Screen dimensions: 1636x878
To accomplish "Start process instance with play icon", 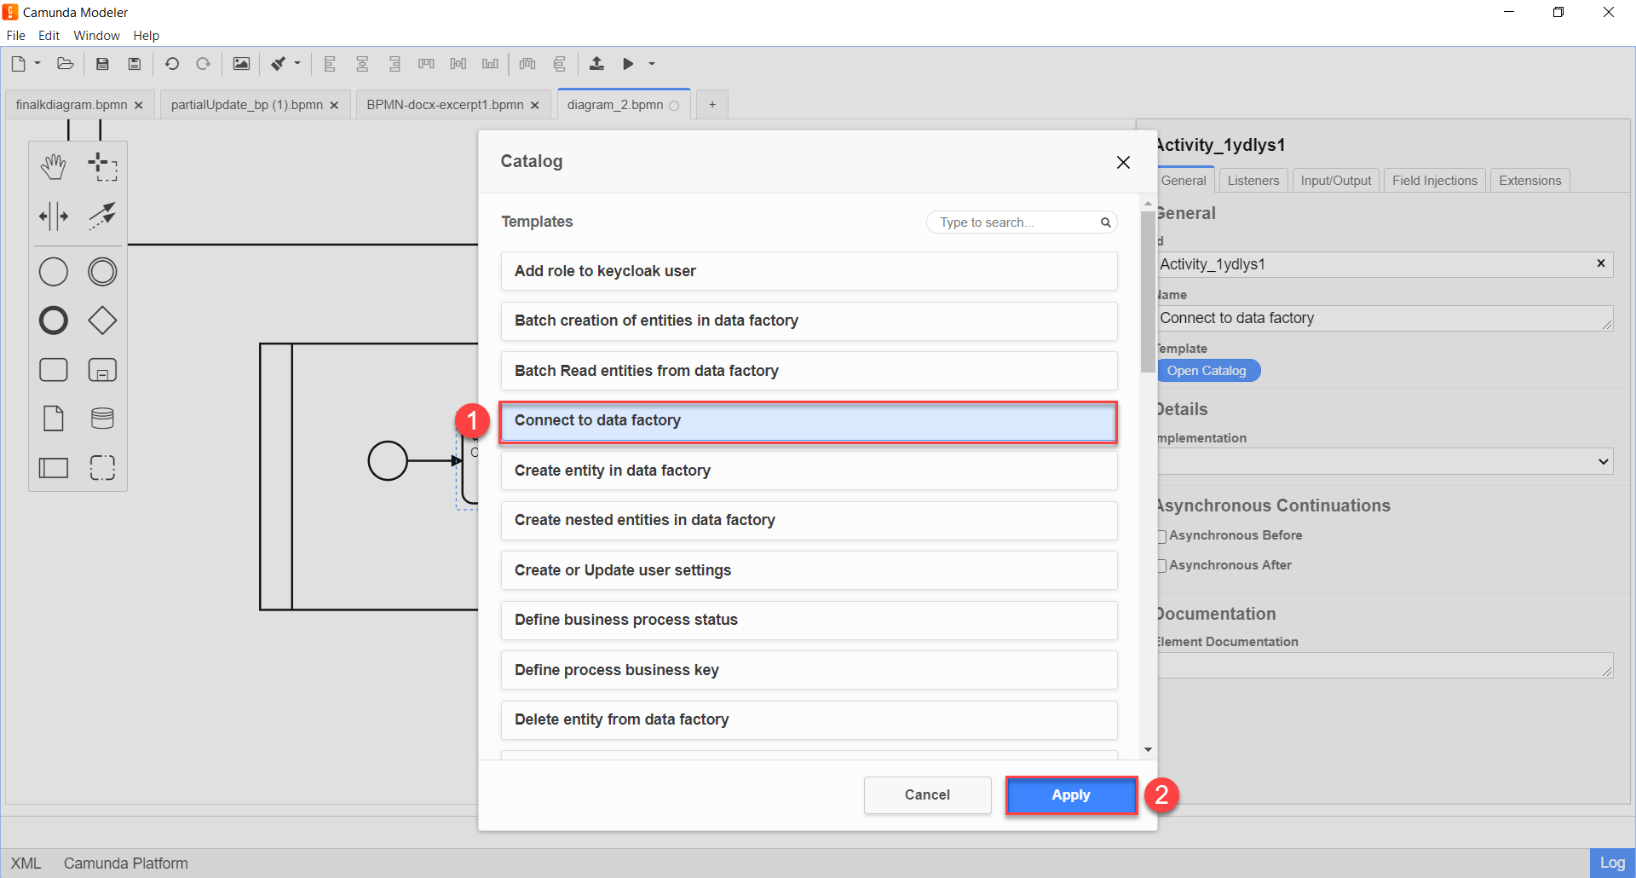I will 628,64.
